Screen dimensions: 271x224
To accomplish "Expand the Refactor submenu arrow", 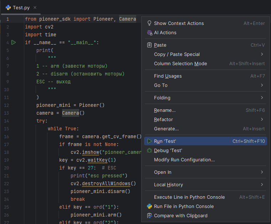I will point(262,119).
